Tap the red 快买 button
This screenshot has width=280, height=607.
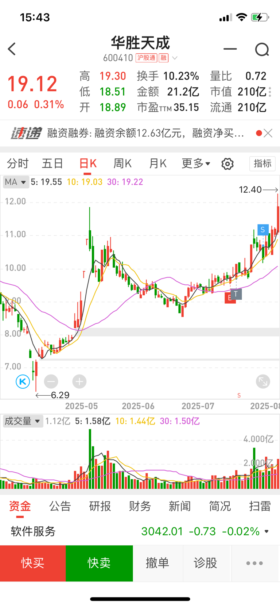(33, 563)
